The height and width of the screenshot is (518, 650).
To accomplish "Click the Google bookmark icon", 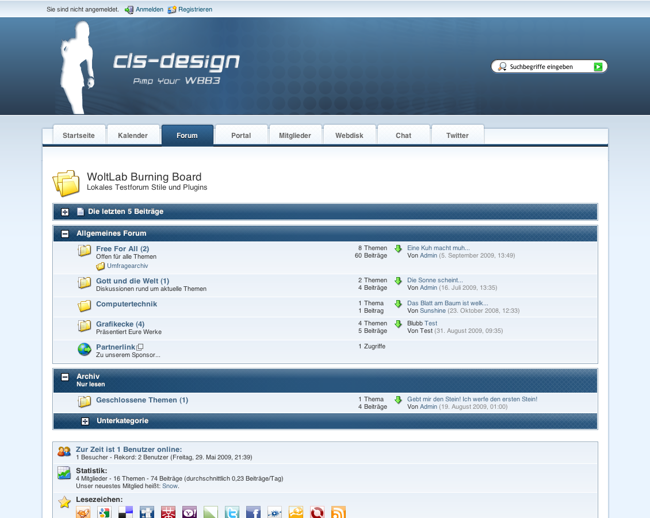I will click(x=104, y=512).
